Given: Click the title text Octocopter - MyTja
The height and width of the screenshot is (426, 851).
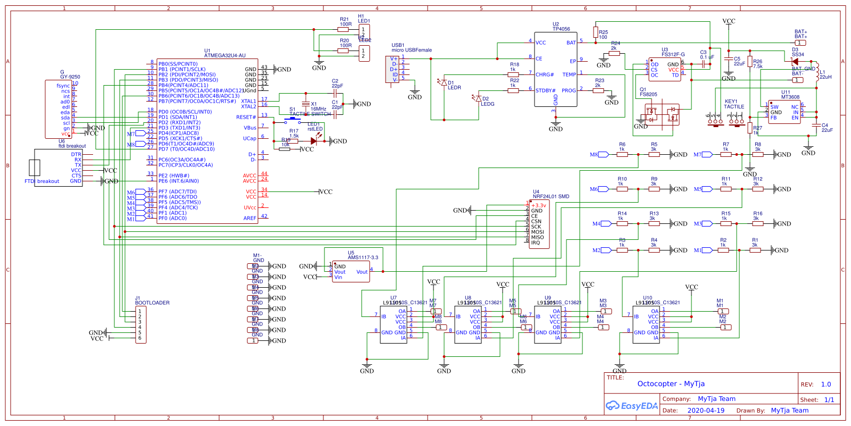Looking at the screenshot, I should [x=671, y=384].
